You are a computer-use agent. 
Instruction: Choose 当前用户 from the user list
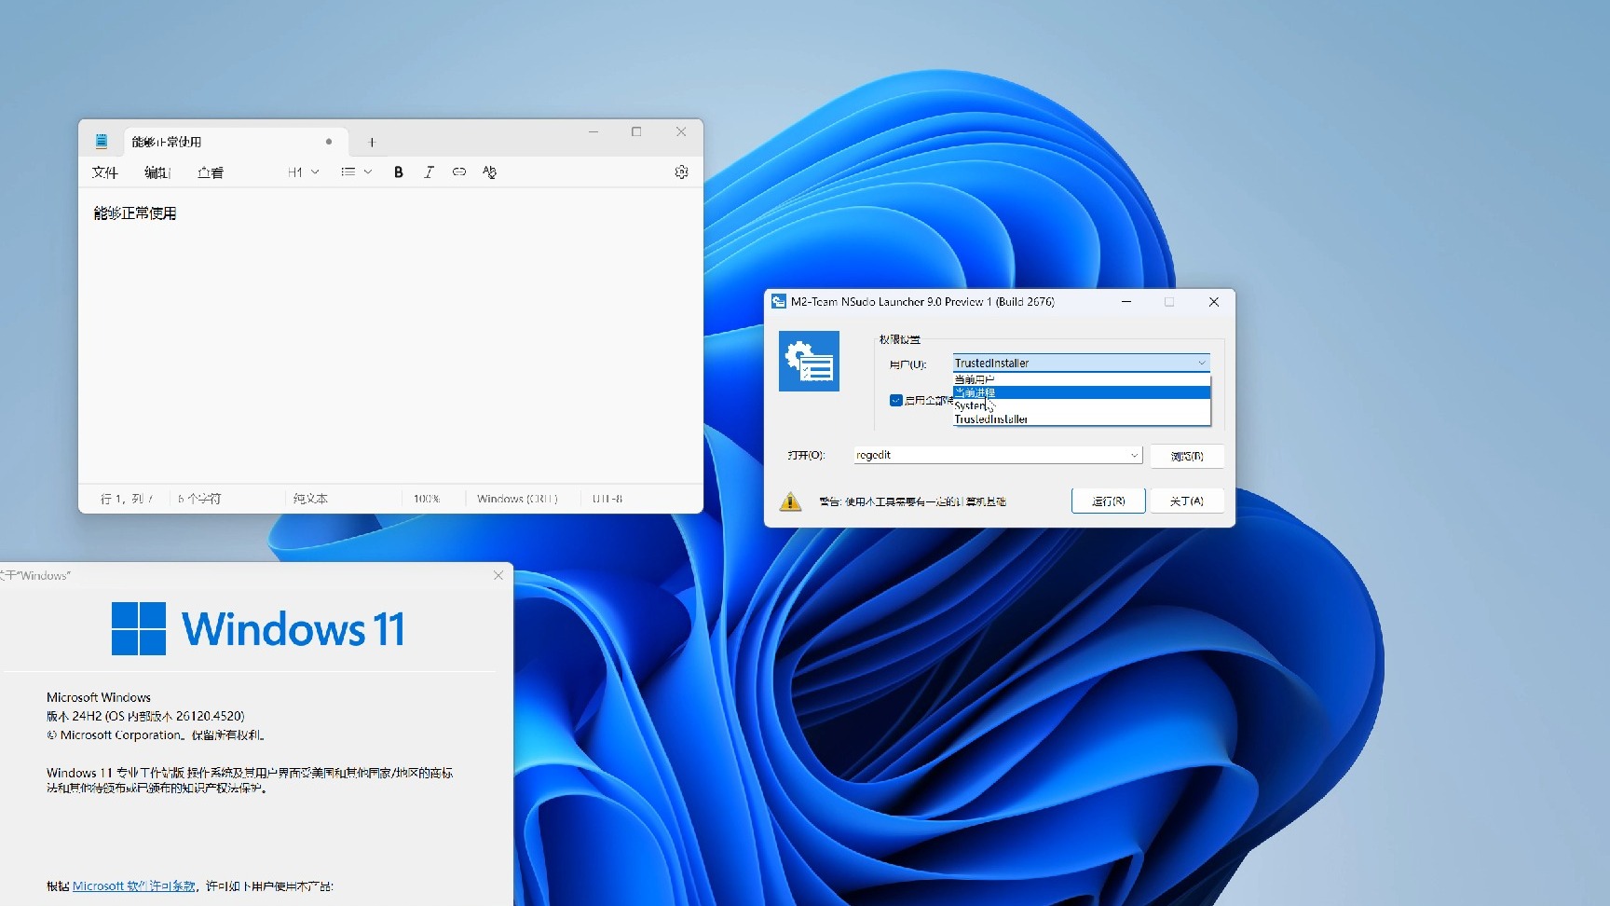(1081, 379)
